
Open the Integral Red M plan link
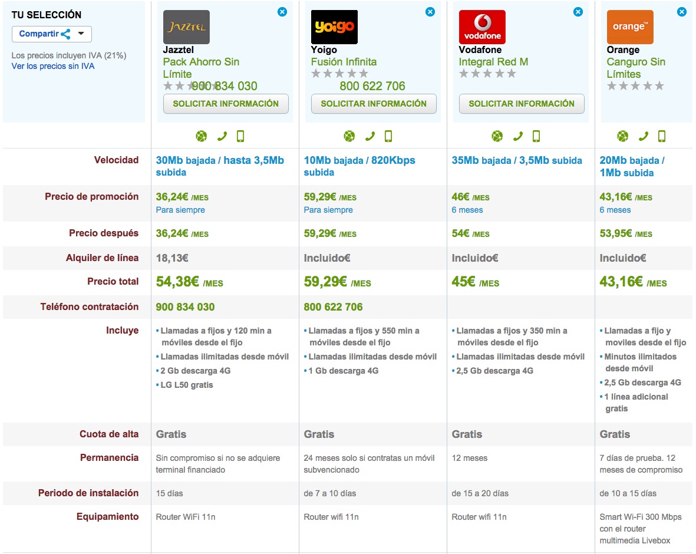click(493, 62)
